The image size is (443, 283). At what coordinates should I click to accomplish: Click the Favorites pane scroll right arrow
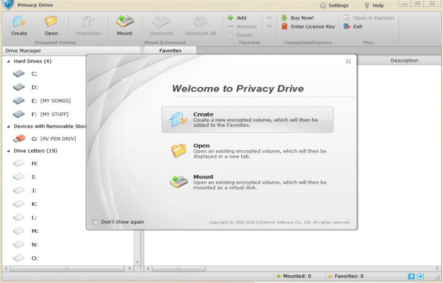coord(437,268)
